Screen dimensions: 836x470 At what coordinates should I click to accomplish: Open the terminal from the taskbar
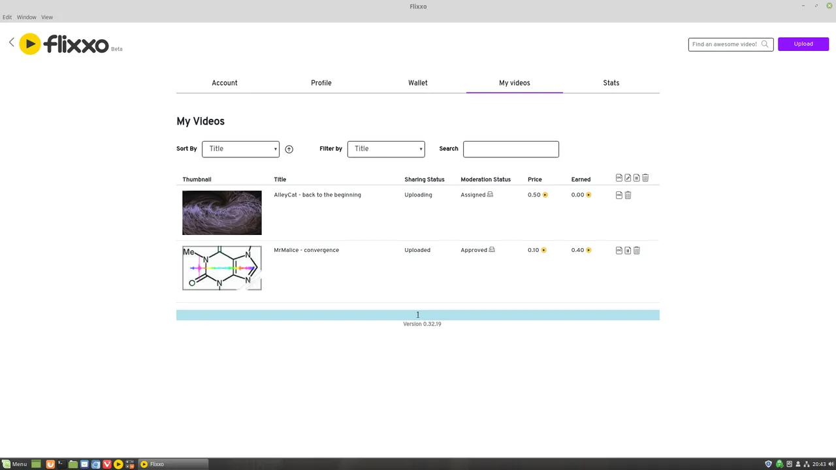(x=61, y=464)
